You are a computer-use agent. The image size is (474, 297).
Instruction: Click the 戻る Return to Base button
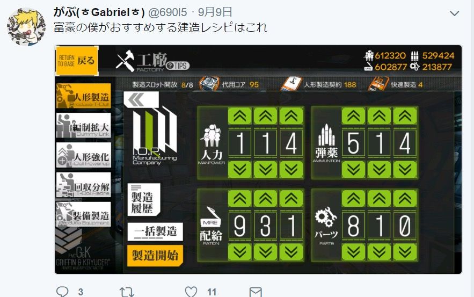tap(77, 61)
